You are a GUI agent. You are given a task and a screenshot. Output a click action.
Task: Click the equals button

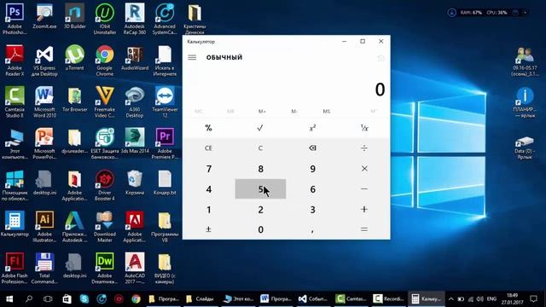[x=364, y=229]
